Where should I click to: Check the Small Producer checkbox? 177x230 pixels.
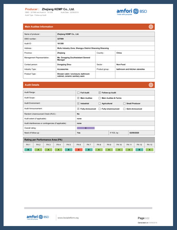pyautogui.click(x=124, y=103)
